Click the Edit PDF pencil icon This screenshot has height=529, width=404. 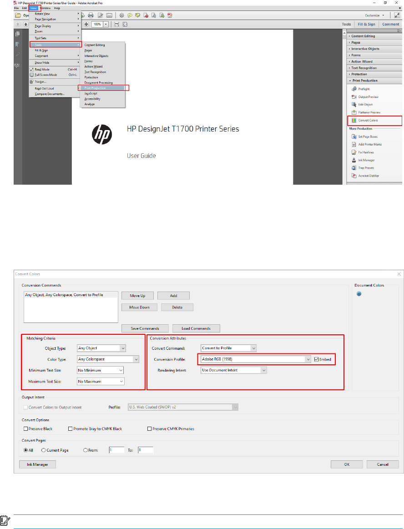tap(100, 15)
